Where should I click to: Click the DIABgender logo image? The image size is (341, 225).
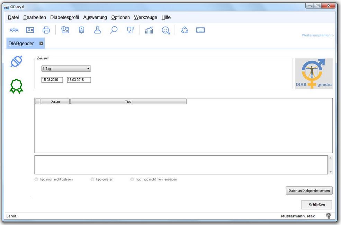[x=314, y=74]
